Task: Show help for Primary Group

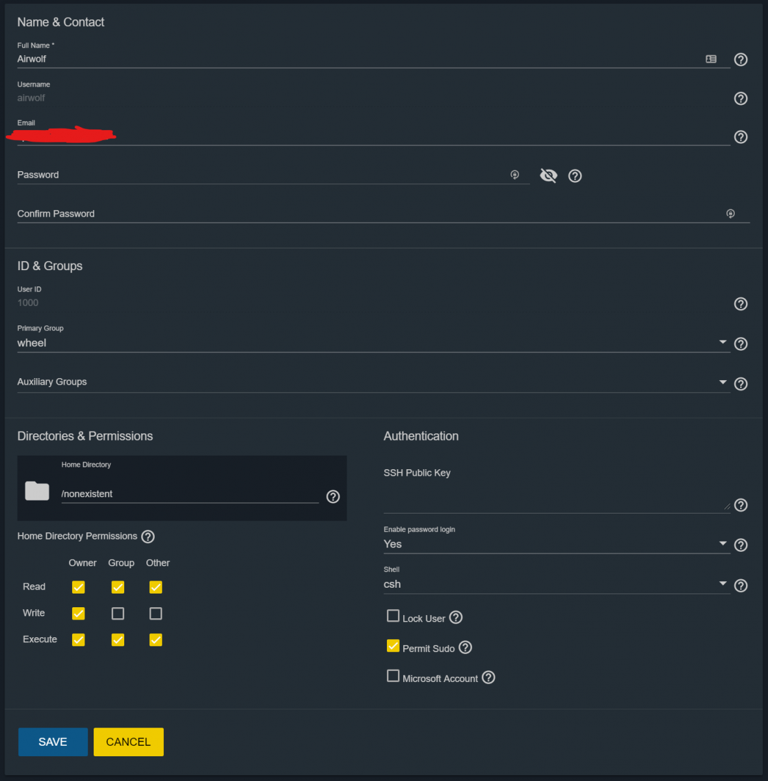Action: tap(741, 344)
